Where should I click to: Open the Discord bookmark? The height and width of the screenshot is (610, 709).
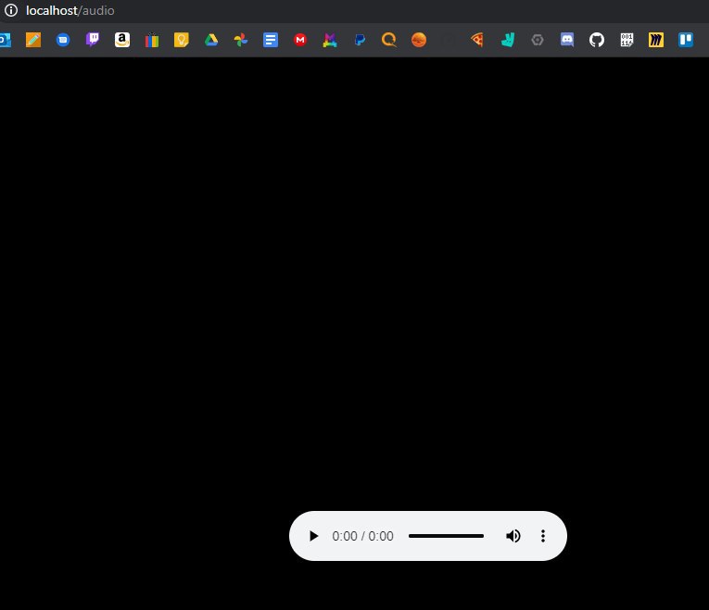(567, 40)
